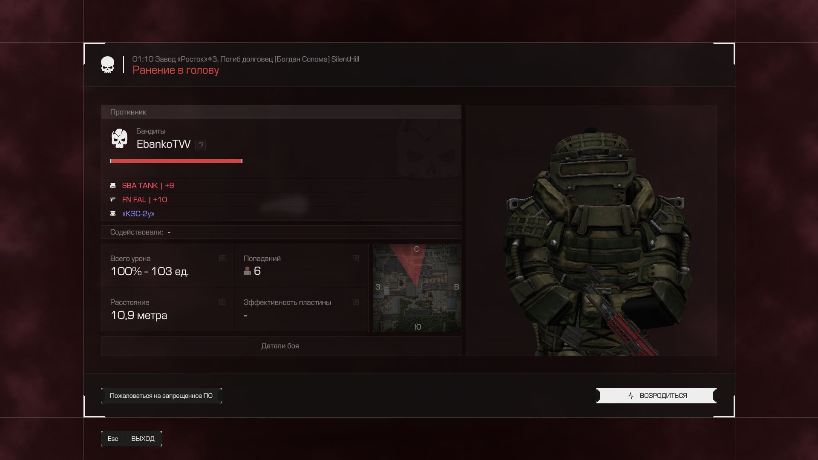Image resolution: width=818 pixels, height=460 pixels.
Task: Open help icon for Всего урона
Action: pyautogui.click(x=222, y=258)
